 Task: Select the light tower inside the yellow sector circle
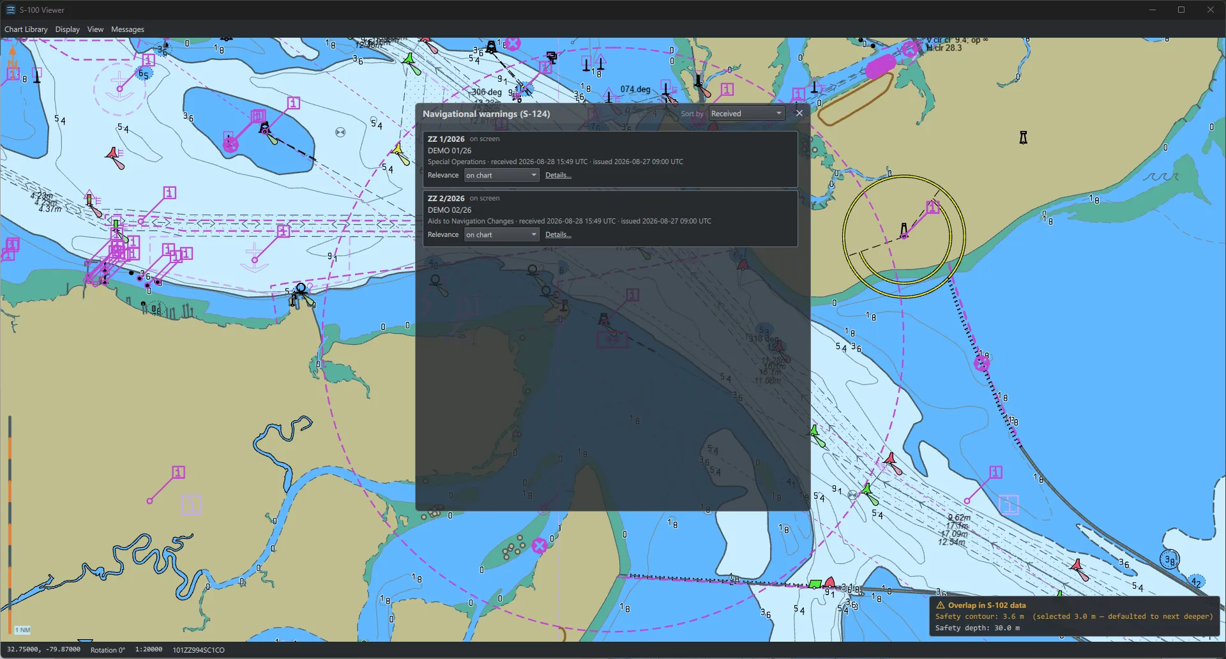[x=904, y=230]
